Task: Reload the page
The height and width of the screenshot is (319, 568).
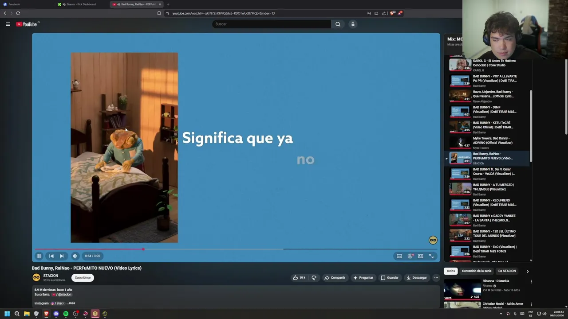Action: pyautogui.click(x=18, y=13)
